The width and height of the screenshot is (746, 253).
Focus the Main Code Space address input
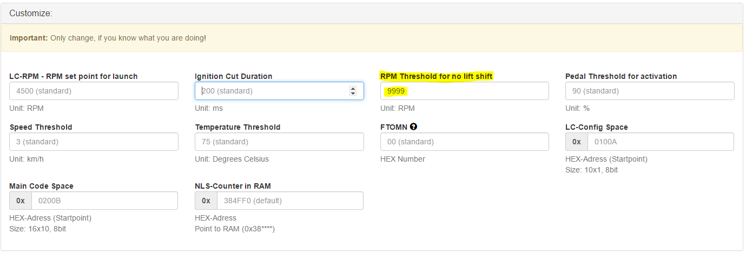(104, 201)
